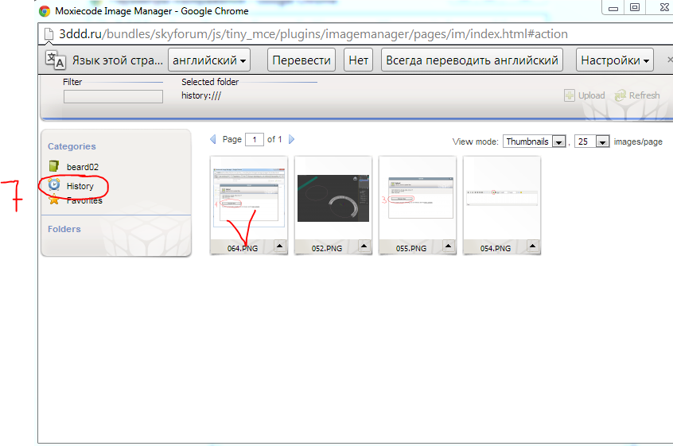Click Всегда переводить английский button
Image resolution: width=673 pixels, height=446 pixels.
[x=472, y=60]
